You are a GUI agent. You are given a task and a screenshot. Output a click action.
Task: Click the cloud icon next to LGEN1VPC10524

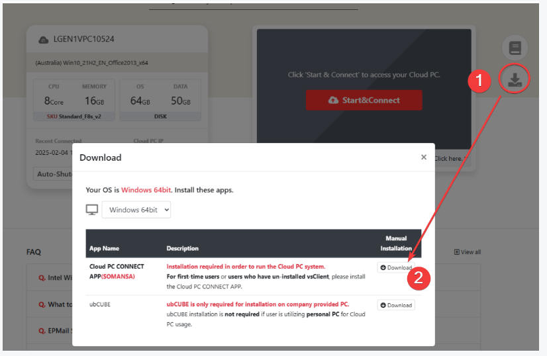pyautogui.click(x=43, y=40)
